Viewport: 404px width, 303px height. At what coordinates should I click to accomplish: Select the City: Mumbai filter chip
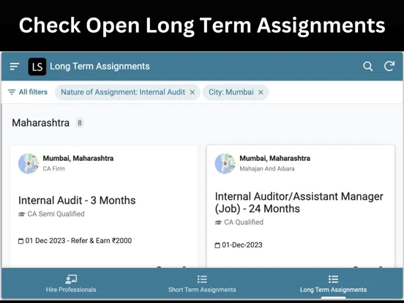pos(236,92)
